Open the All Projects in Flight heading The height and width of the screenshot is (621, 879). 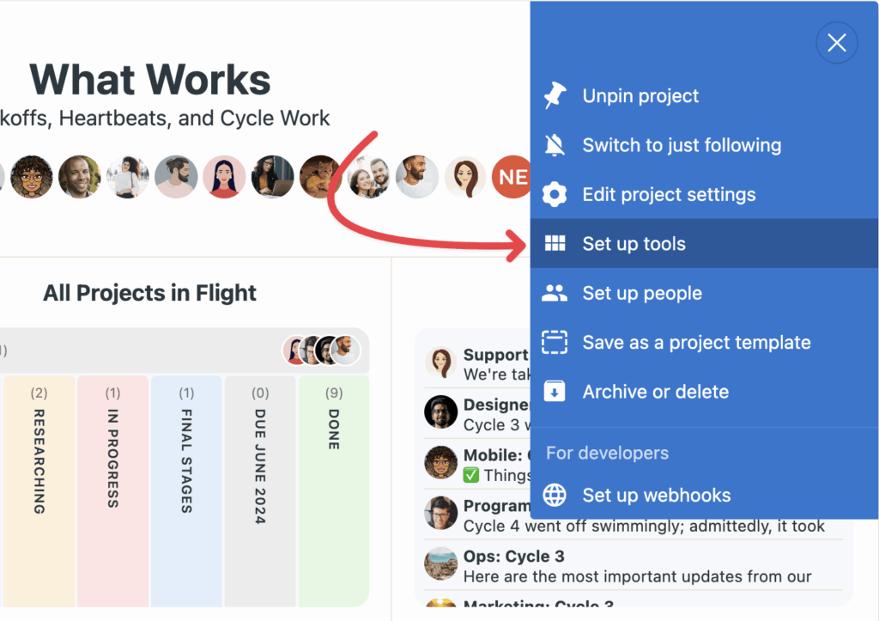150,293
